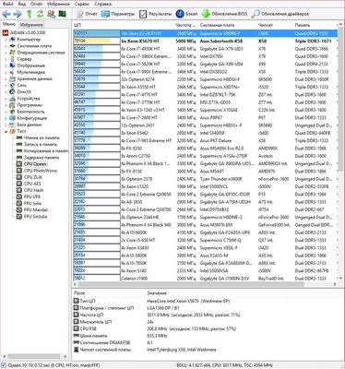Image resolution: width=345 pixels, height=369 pixels.
Task: Click the Результаты toolbar button
Action: coord(156,14)
